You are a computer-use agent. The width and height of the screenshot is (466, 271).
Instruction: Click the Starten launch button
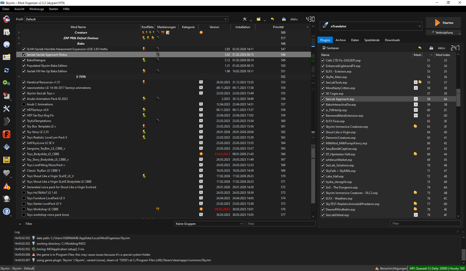[443, 23]
